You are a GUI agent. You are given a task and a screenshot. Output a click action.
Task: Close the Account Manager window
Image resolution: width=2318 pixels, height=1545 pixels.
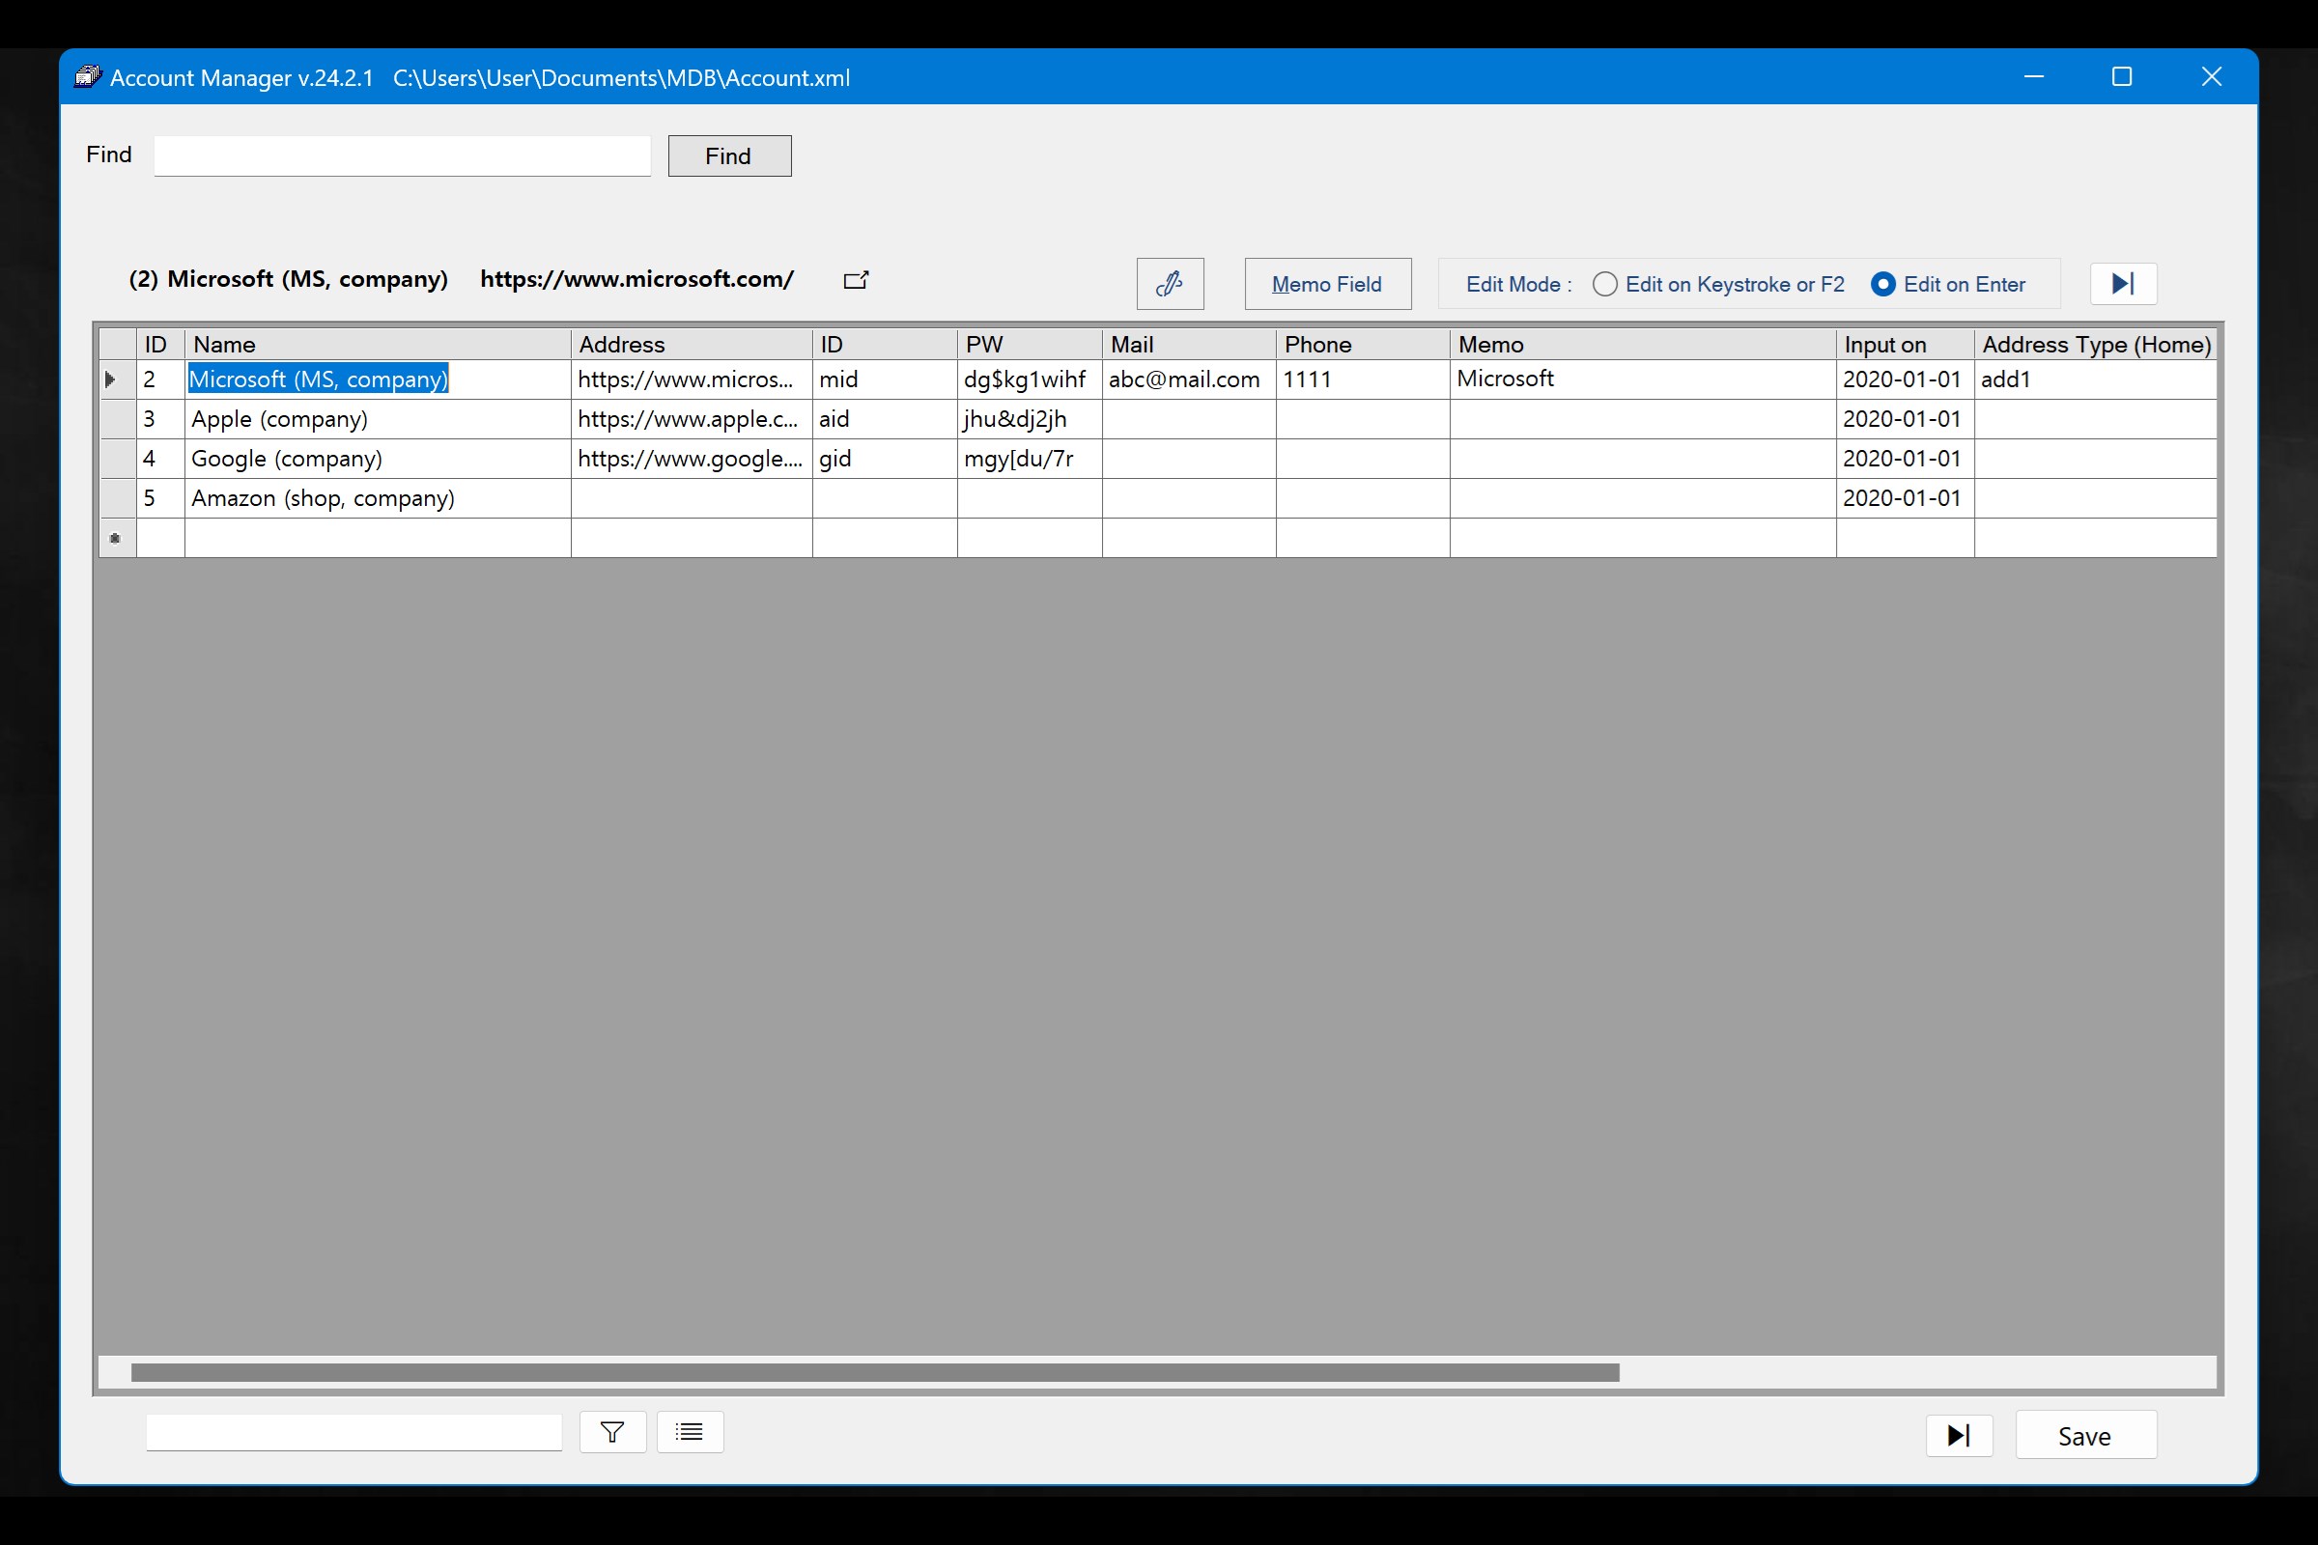(x=2212, y=77)
